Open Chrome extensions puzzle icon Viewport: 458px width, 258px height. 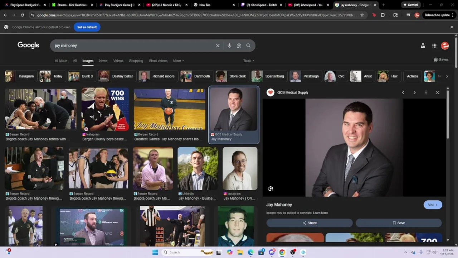[x=383, y=15]
